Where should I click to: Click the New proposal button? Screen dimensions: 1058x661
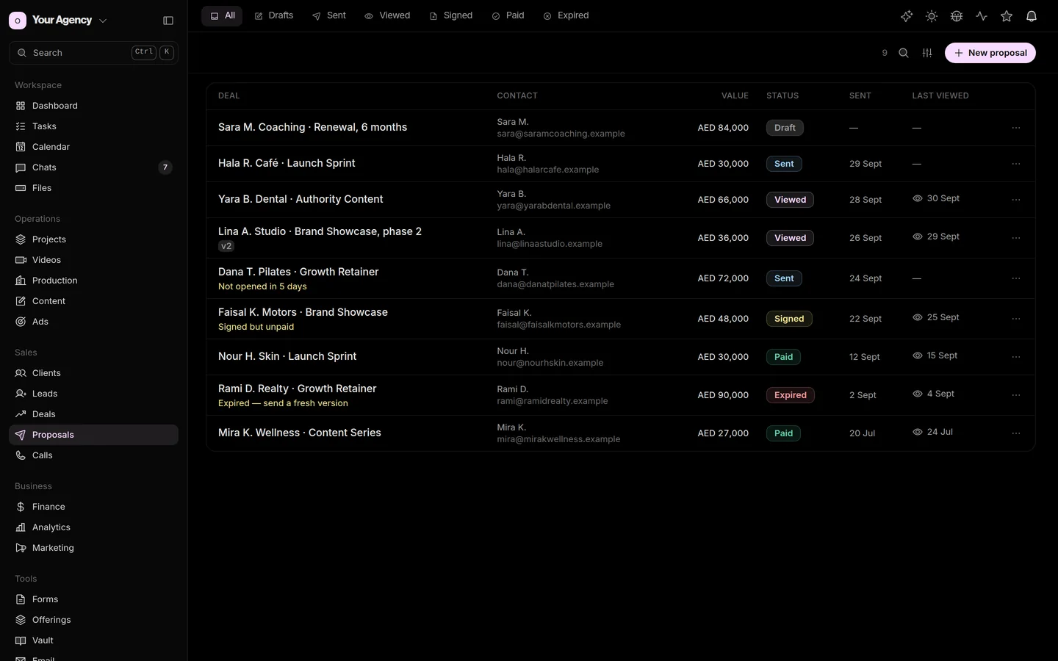(x=990, y=53)
